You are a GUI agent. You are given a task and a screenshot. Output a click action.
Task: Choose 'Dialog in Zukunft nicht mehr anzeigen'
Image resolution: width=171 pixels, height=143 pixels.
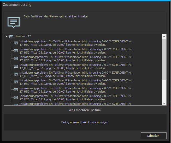[85, 122]
